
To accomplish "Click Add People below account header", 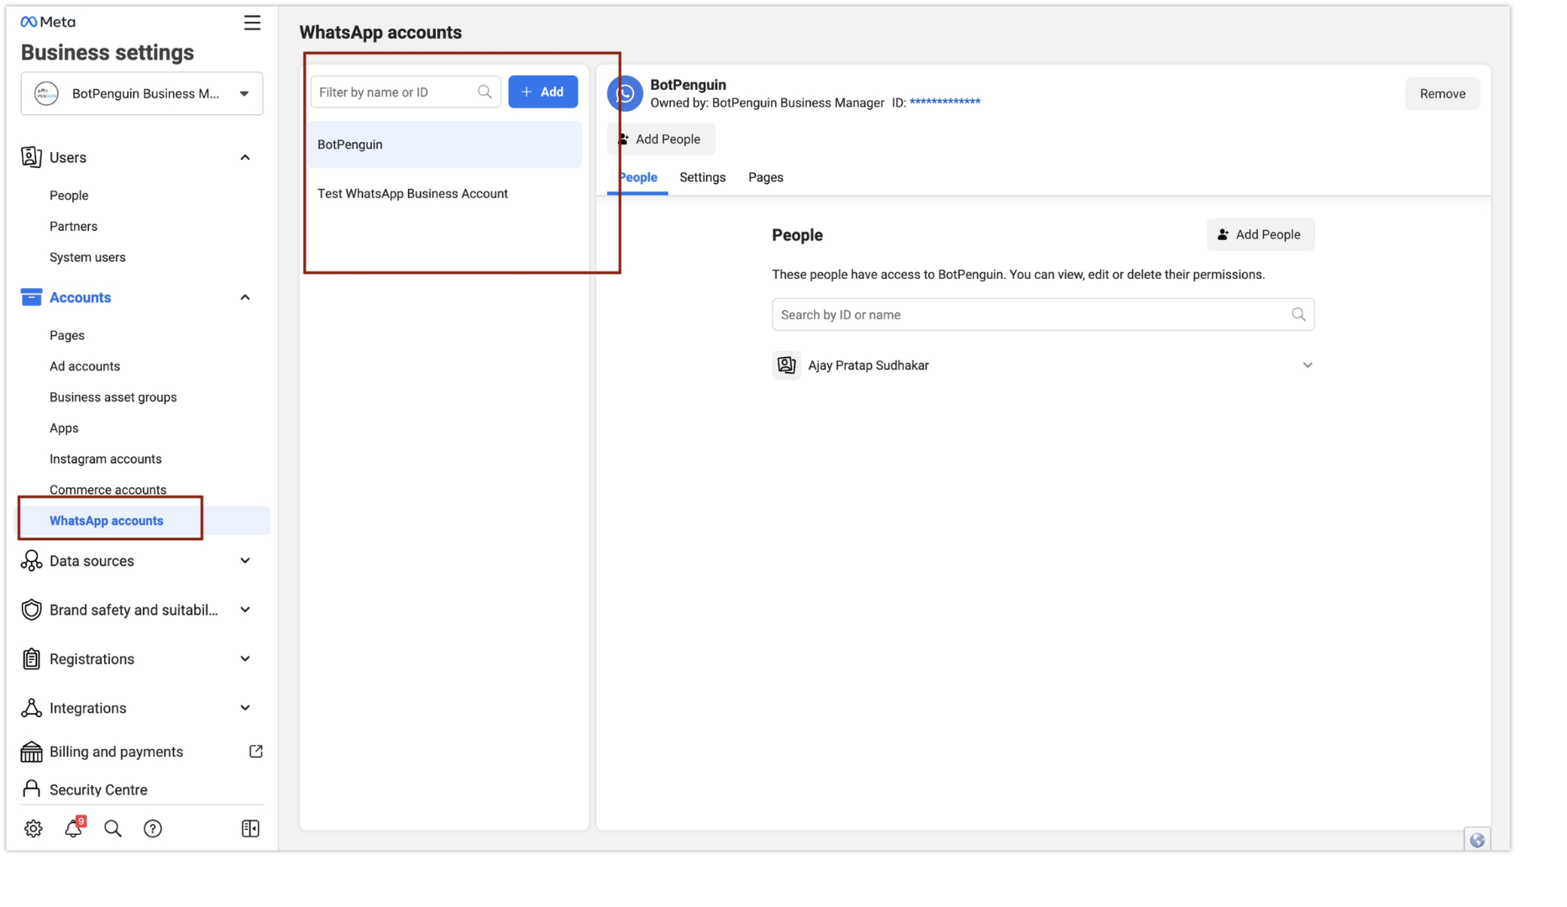I will click(661, 139).
